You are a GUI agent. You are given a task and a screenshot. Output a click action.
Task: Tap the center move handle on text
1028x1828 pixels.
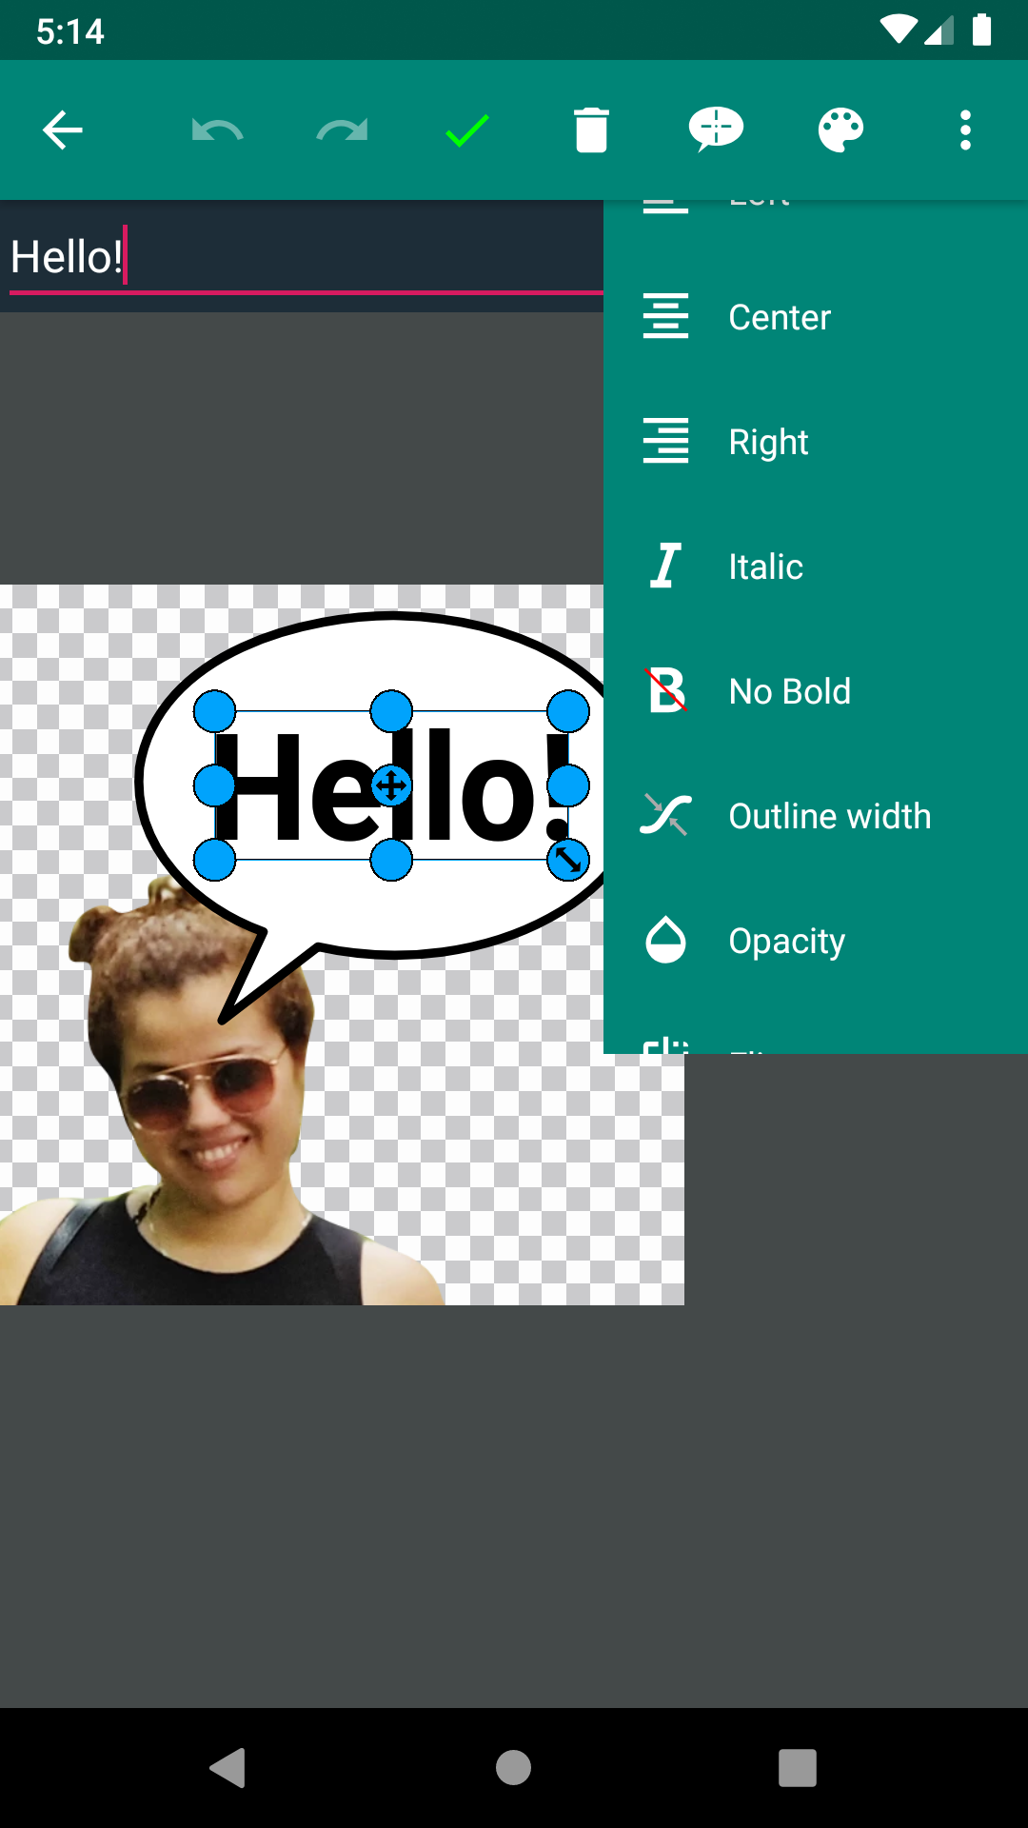point(391,786)
